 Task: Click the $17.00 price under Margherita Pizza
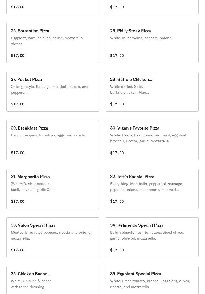point(18,201)
